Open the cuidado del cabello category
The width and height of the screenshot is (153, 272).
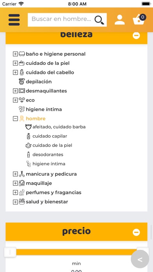click(x=50, y=73)
